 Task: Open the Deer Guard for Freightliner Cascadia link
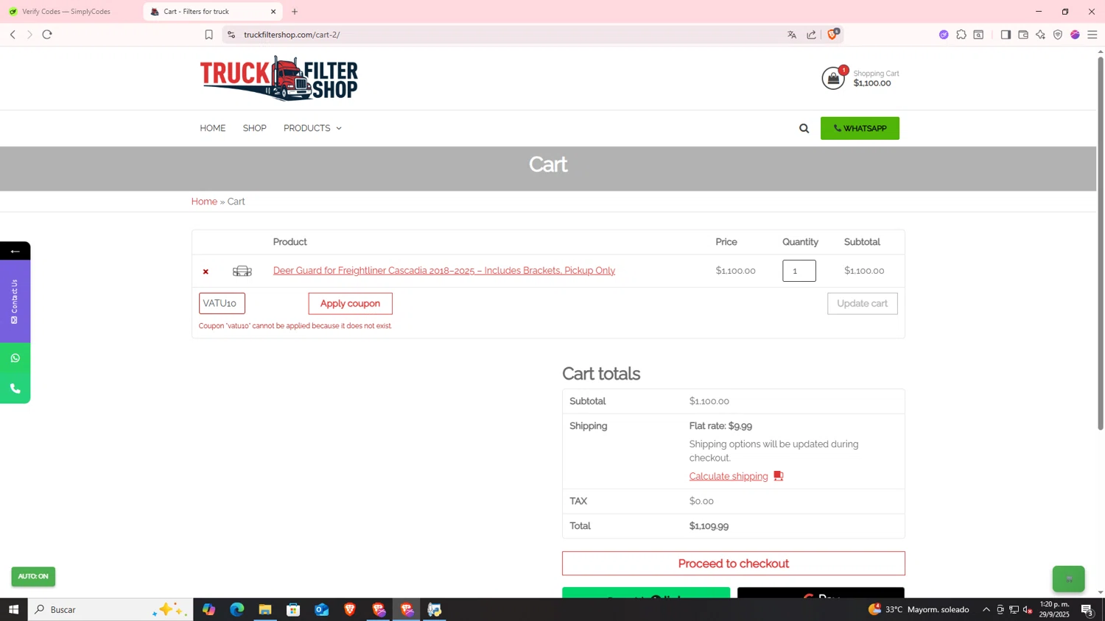(444, 271)
